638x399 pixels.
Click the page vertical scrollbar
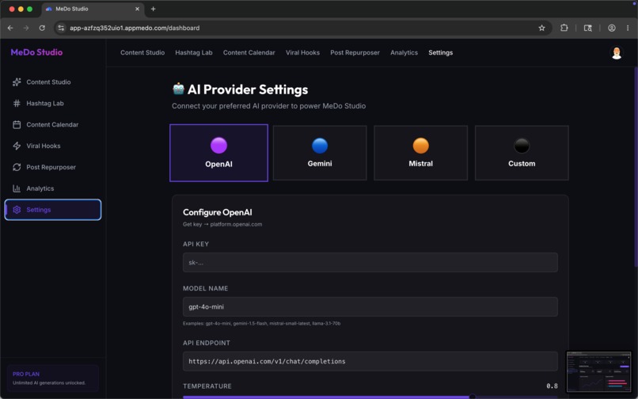coord(636,167)
